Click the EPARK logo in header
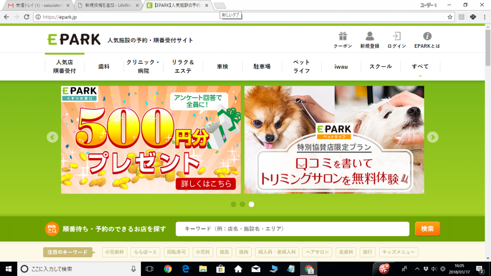The image size is (491, 276). 74,40
